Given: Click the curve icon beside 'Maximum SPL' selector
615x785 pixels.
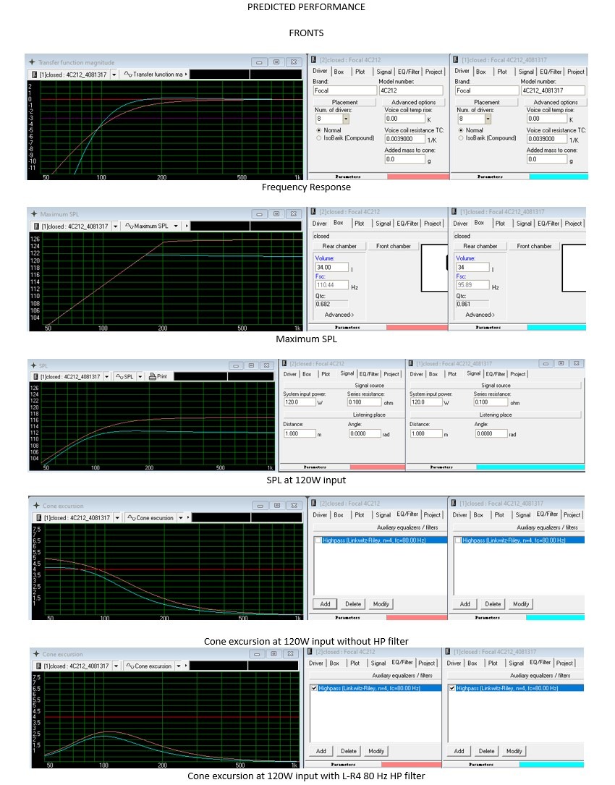Looking at the screenshot, I should coord(130,226).
